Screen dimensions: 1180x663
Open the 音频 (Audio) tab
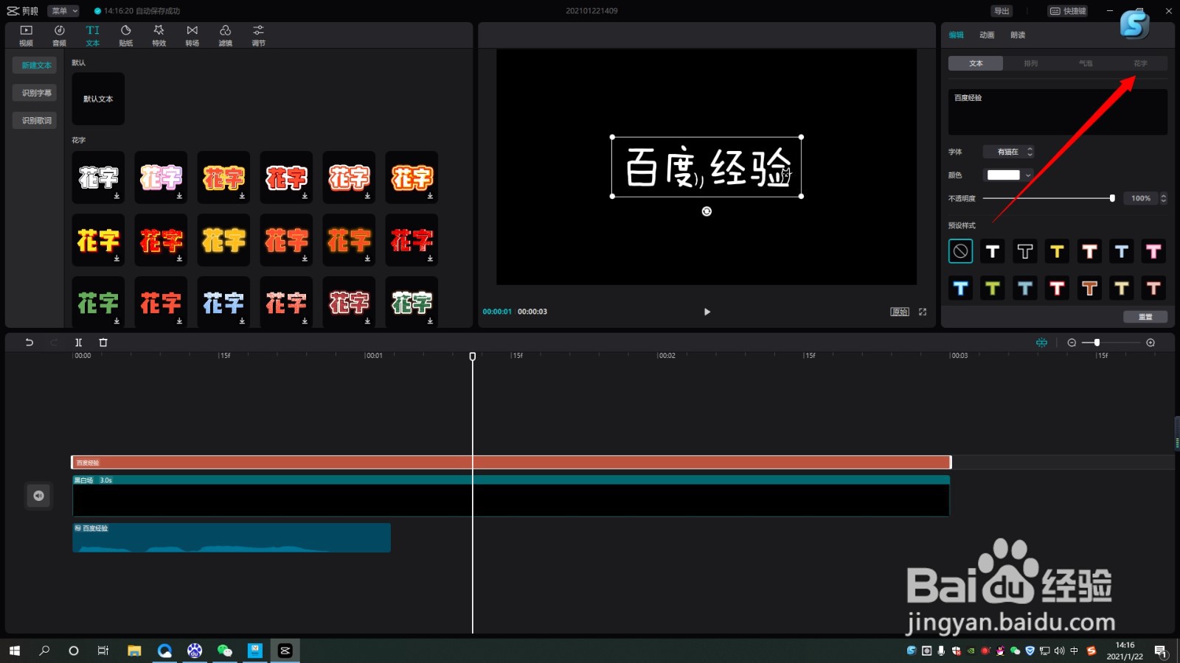coord(60,35)
